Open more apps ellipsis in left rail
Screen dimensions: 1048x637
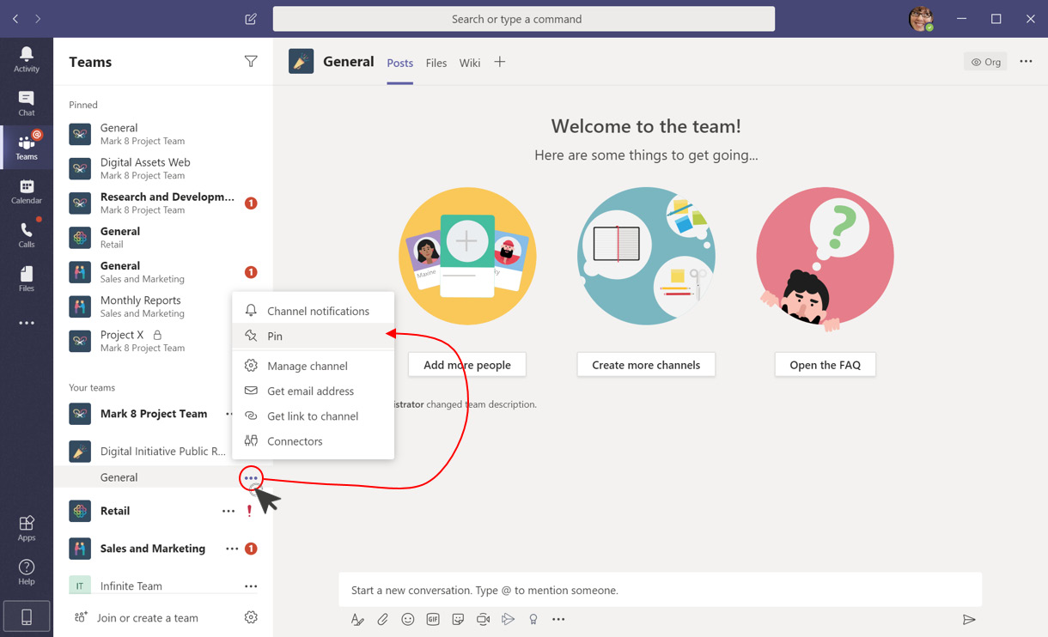pyautogui.click(x=27, y=324)
